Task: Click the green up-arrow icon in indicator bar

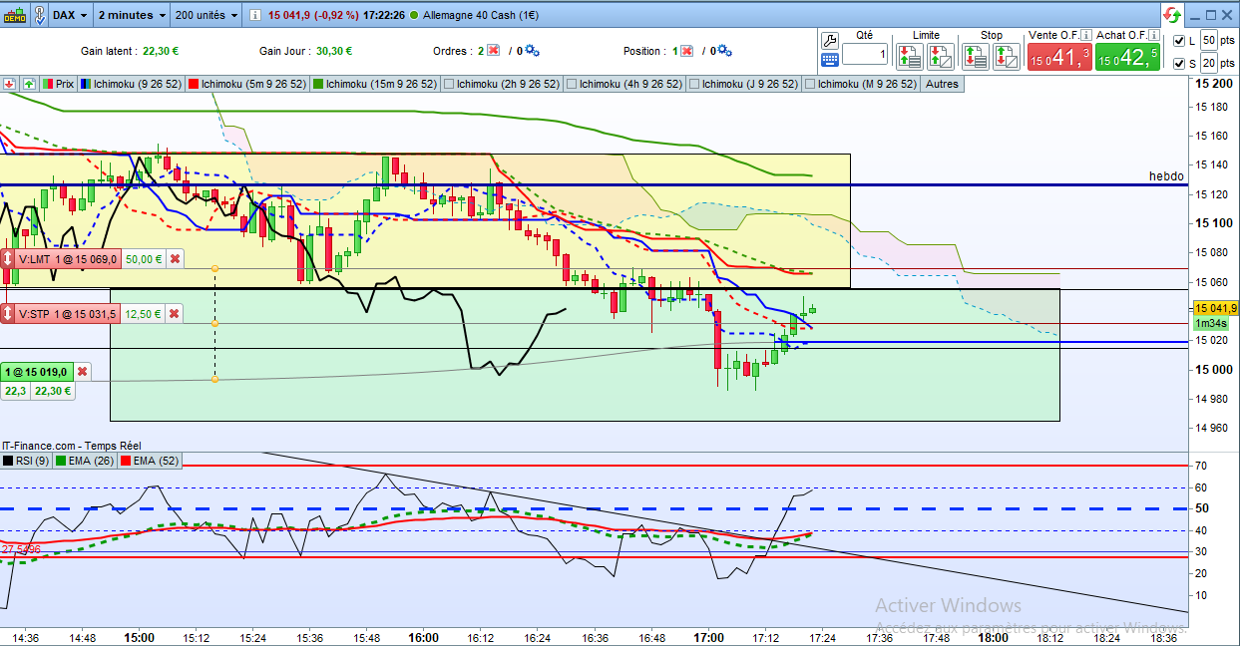Action: pyautogui.click(x=28, y=84)
